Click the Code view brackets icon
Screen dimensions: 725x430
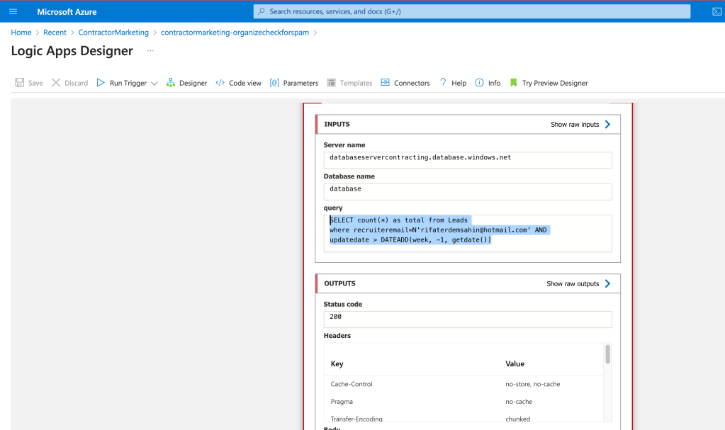(x=220, y=83)
